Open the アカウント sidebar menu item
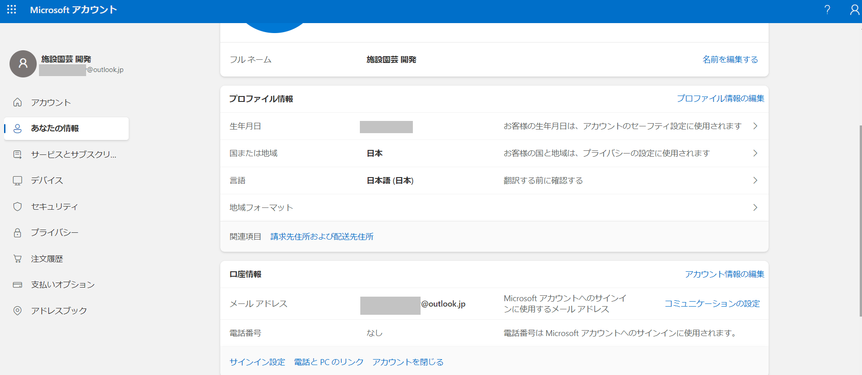862x375 pixels. click(66, 102)
